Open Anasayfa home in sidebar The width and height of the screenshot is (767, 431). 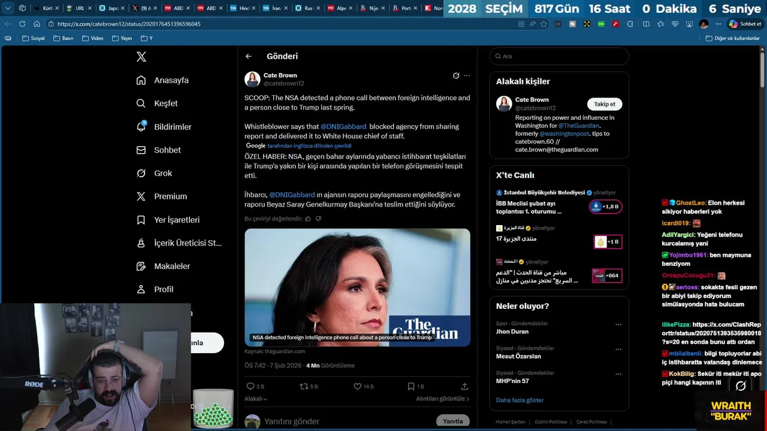coord(163,80)
